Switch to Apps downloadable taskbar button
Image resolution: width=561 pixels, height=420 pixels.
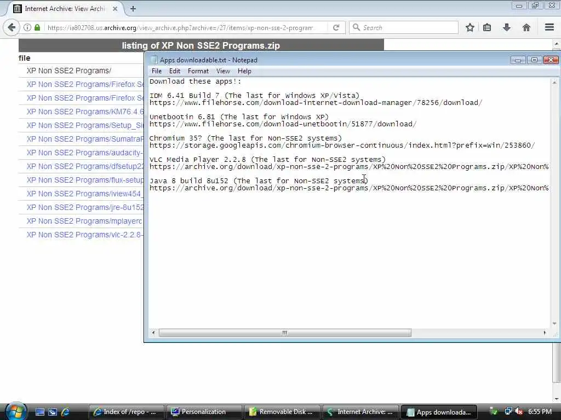tap(439, 412)
